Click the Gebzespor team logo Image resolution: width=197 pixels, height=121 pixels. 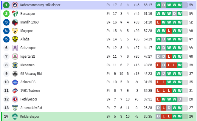pos(15,48)
